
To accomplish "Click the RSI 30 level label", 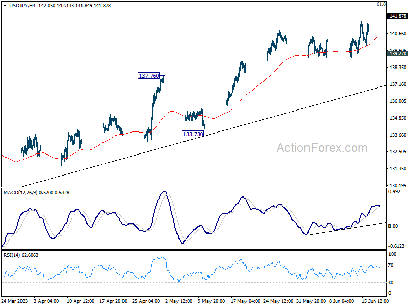I will (391, 283).
